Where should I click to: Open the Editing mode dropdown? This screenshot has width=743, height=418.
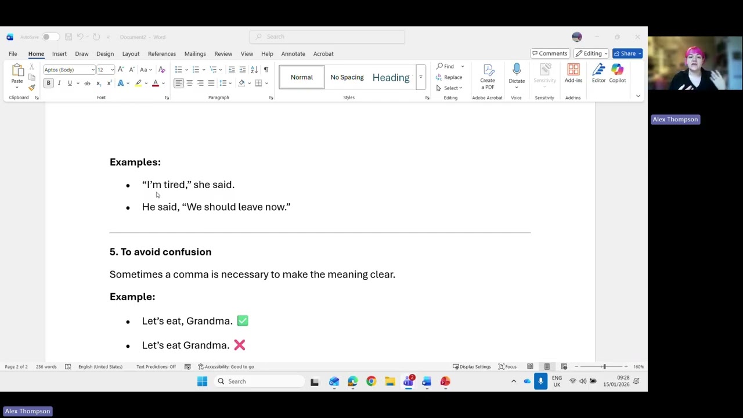pos(591,53)
